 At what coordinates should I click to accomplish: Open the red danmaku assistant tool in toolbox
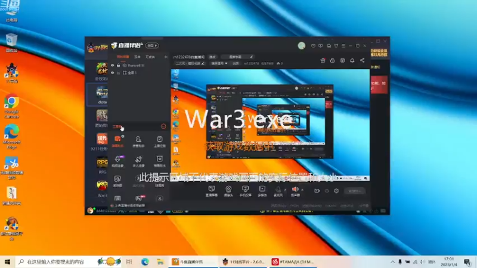[117, 141]
